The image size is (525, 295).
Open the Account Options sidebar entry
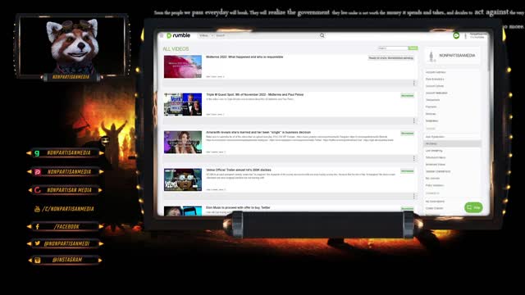(435, 86)
